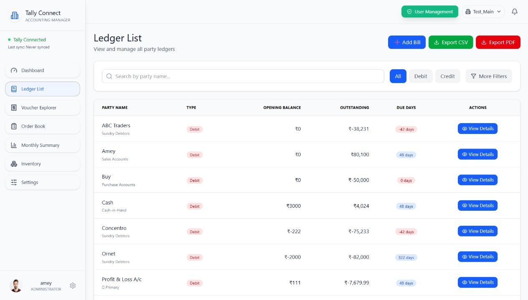Click the search by party name field
This screenshot has width=528, height=300.
(243, 76)
